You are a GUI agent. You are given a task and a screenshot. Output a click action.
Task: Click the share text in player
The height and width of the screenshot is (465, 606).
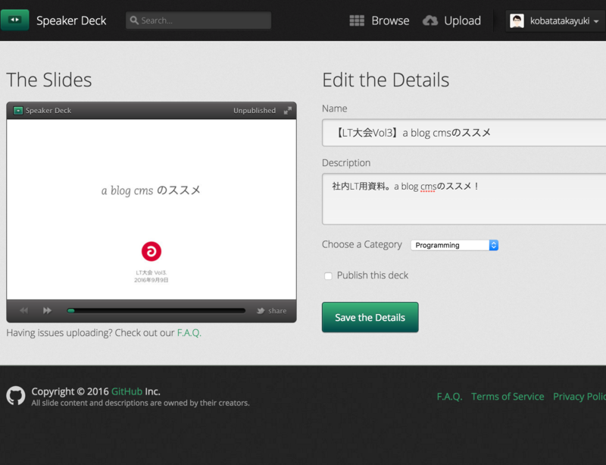277,311
